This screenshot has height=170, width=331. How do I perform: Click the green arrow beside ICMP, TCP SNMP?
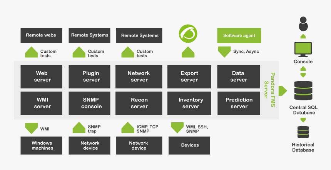click(x=127, y=128)
